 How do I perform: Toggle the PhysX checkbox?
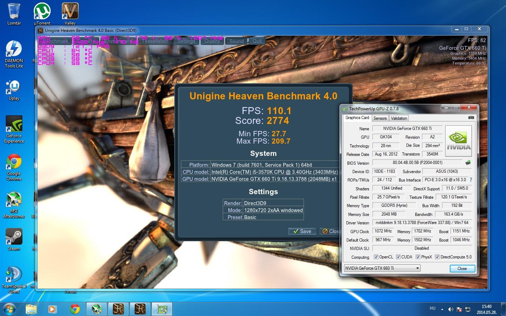pyautogui.click(x=418, y=257)
